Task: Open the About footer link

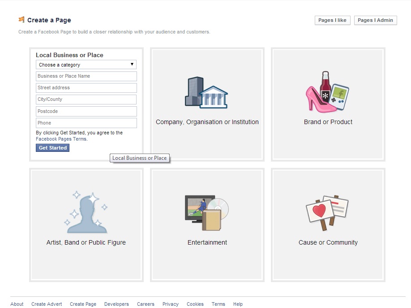Action: pyautogui.click(x=17, y=304)
